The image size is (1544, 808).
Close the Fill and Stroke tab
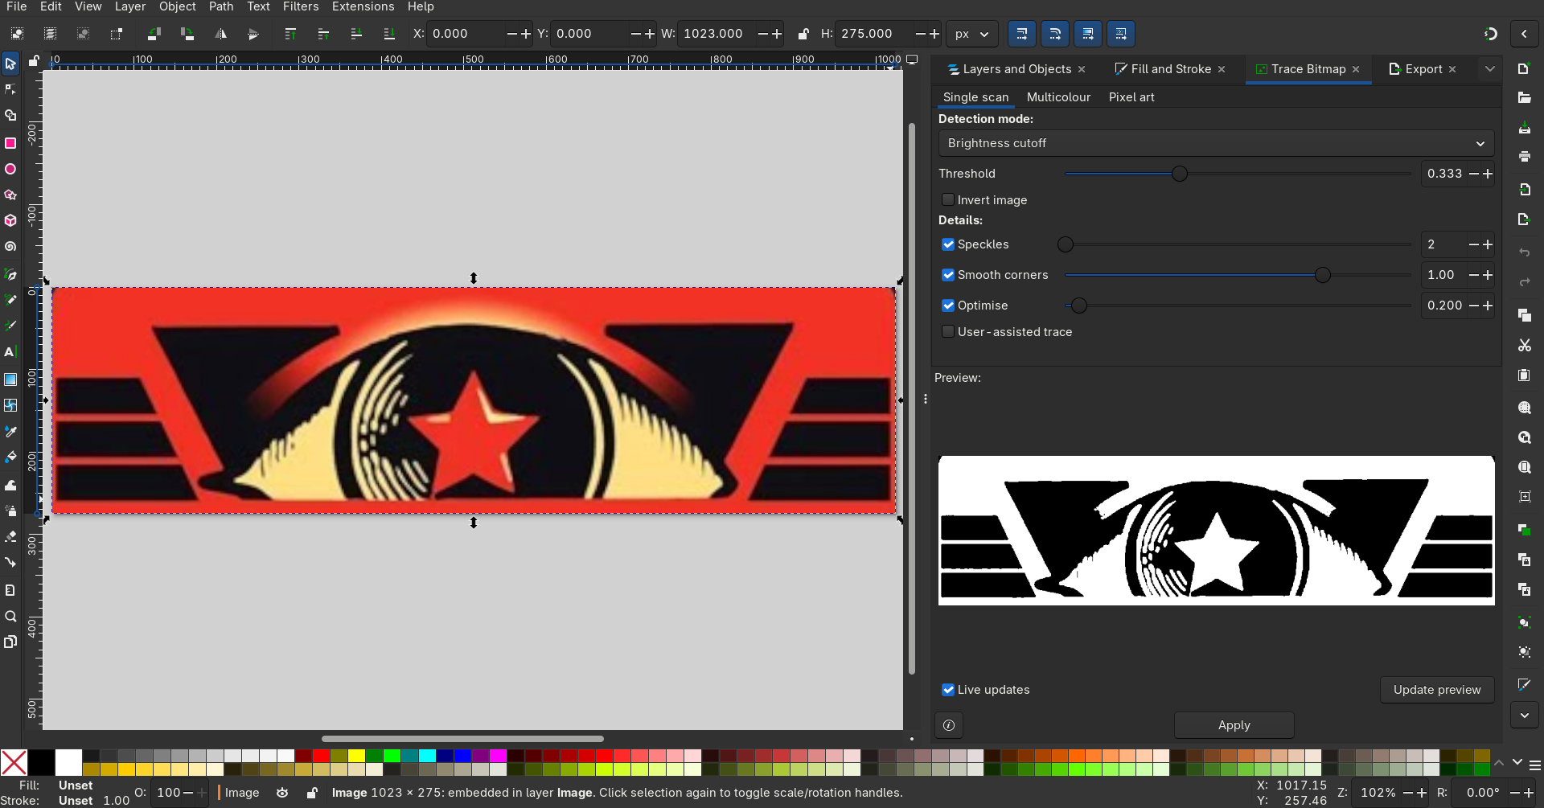(1222, 69)
